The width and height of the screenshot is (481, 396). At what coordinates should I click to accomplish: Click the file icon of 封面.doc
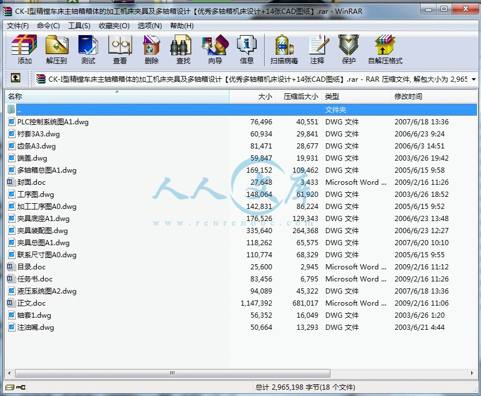(x=12, y=182)
